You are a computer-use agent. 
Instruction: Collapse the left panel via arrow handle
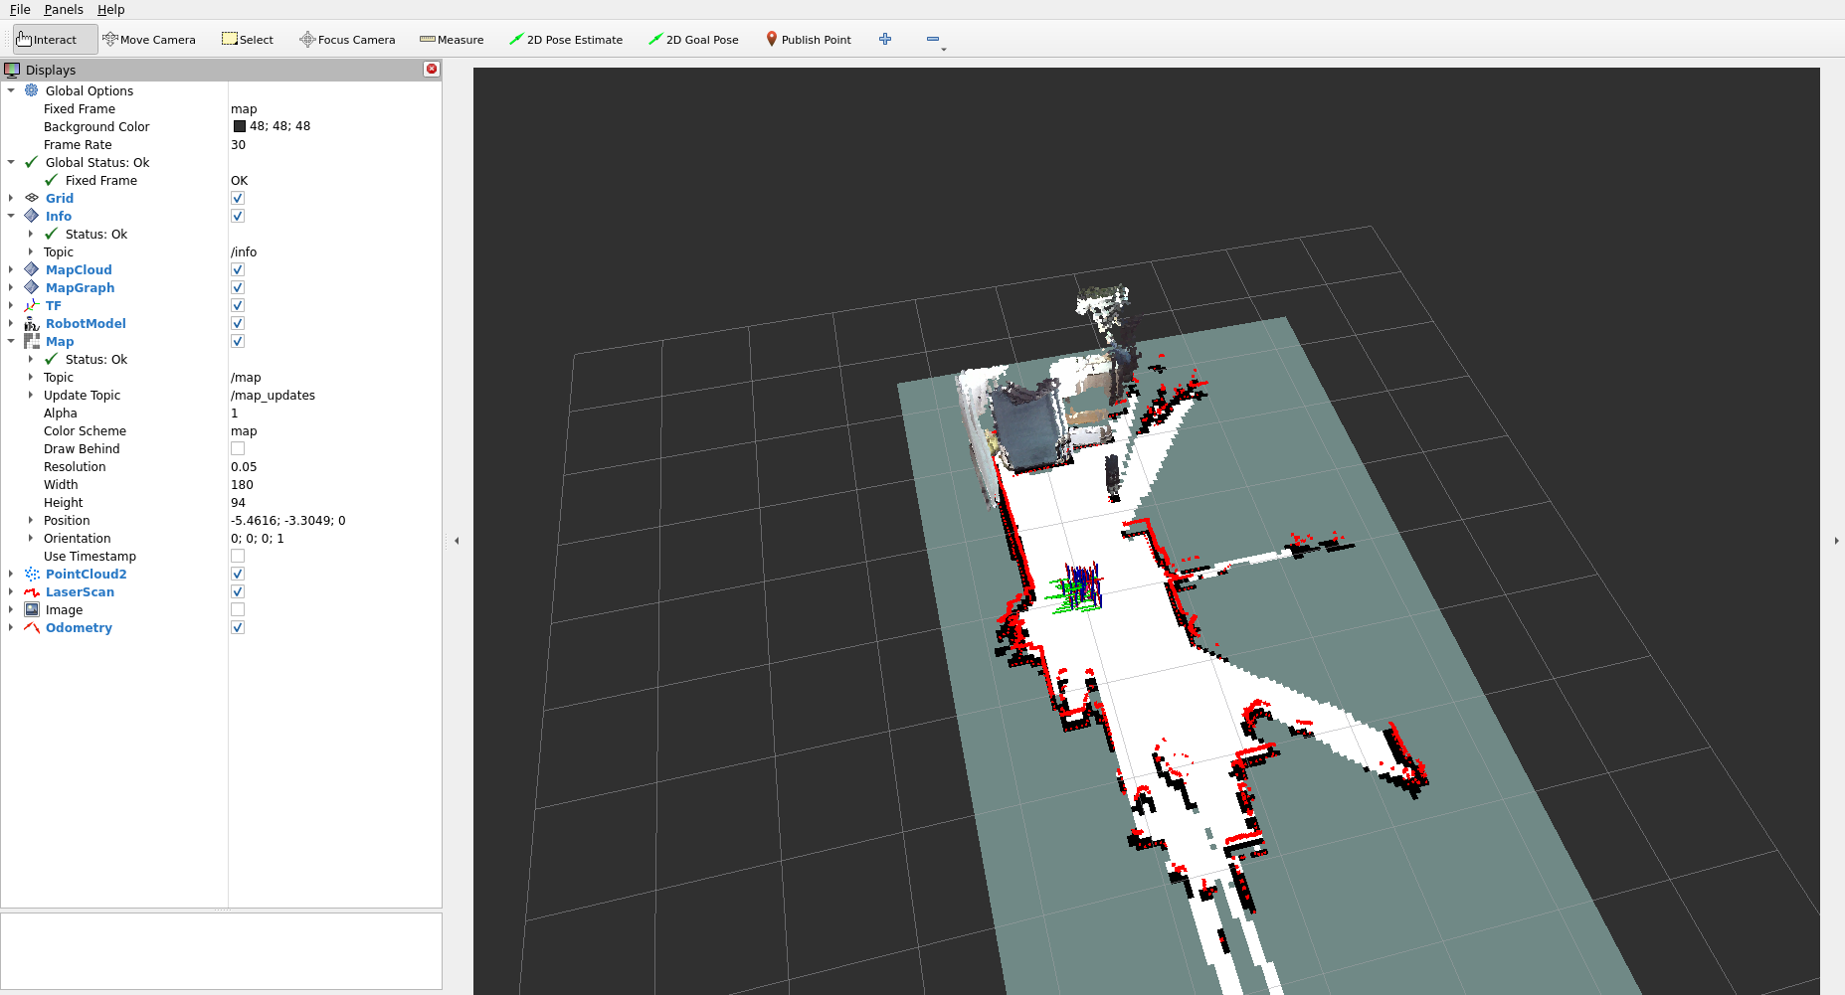457,541
